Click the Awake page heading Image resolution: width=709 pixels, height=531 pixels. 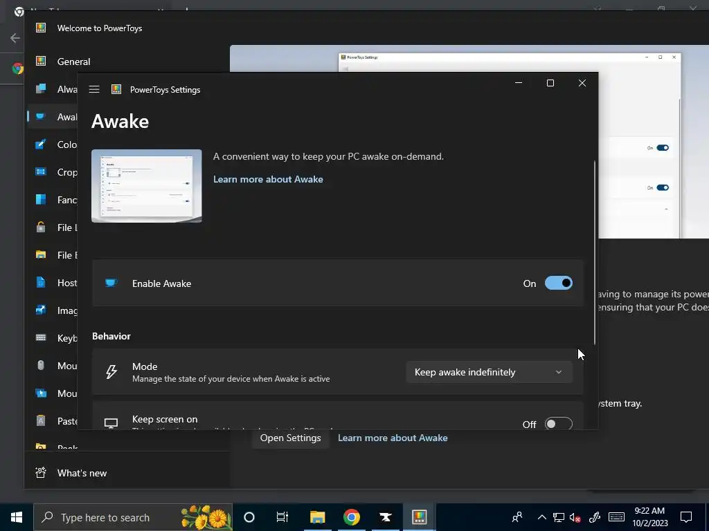[x=120, y=122]
